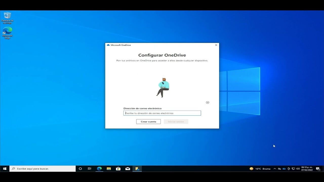Click the Iniciar sesión button
The image size is (324, 182).
point(176,122)
